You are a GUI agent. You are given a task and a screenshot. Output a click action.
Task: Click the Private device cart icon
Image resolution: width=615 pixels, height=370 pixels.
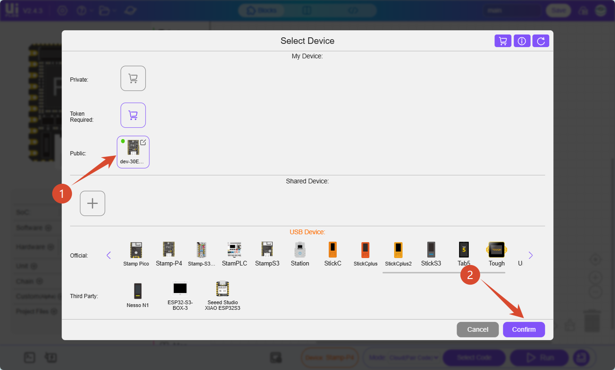click(x=133, y=78)
